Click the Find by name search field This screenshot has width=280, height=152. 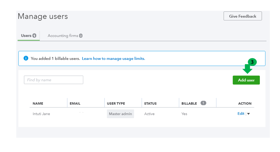point(54,80)
